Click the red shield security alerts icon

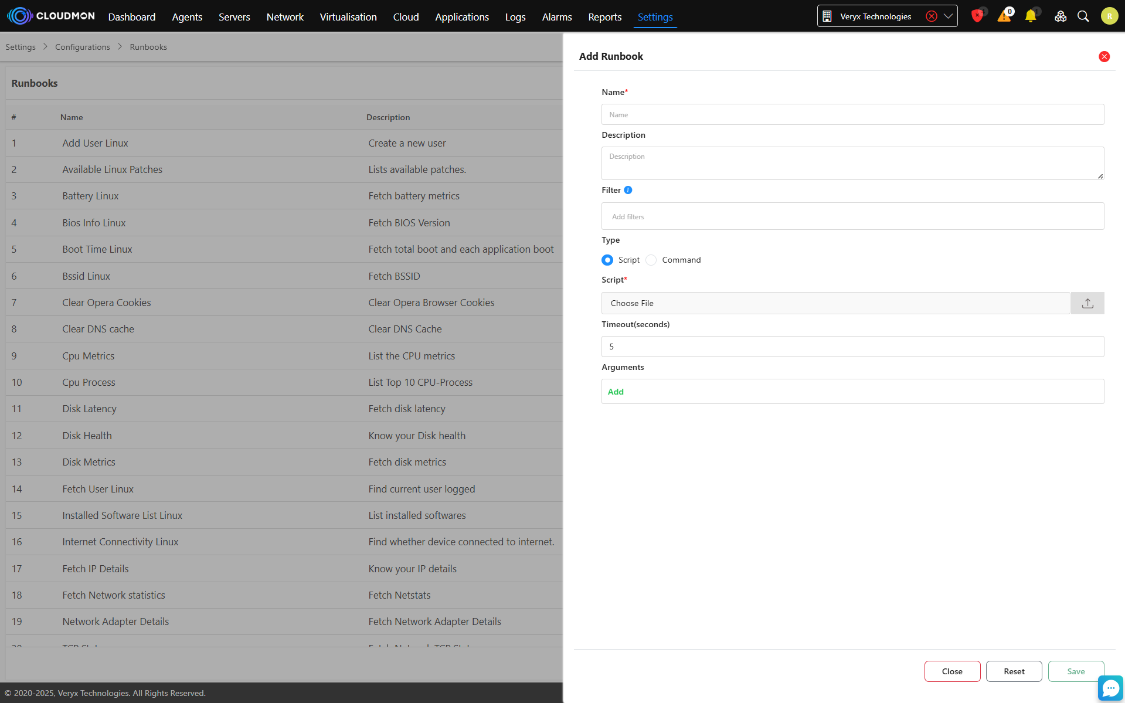(977, 16)
